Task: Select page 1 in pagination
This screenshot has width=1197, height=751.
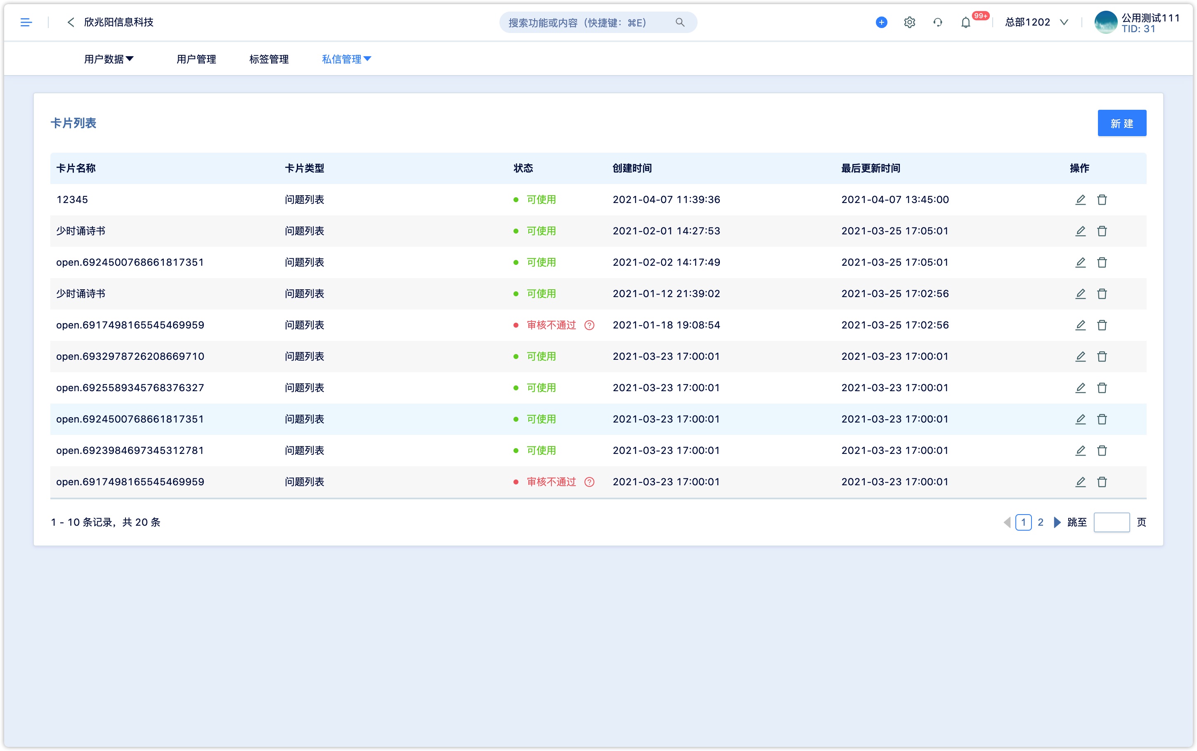Action: point(1023,522)
